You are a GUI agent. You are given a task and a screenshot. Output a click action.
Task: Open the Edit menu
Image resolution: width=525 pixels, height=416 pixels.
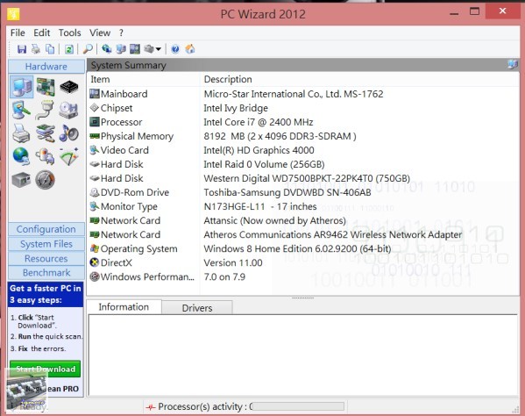(x=41, y=32)
